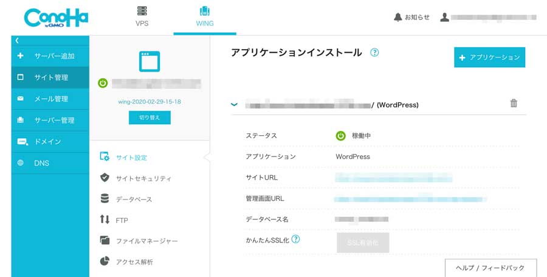Click the database stack icon
This screenshot has width=547, height=277.
pos(105,198)
